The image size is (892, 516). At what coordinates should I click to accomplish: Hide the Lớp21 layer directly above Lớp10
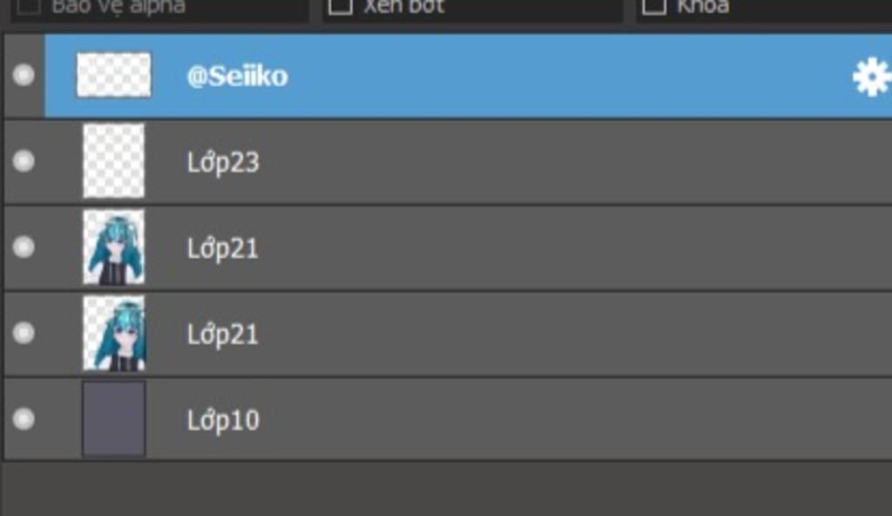24,333
